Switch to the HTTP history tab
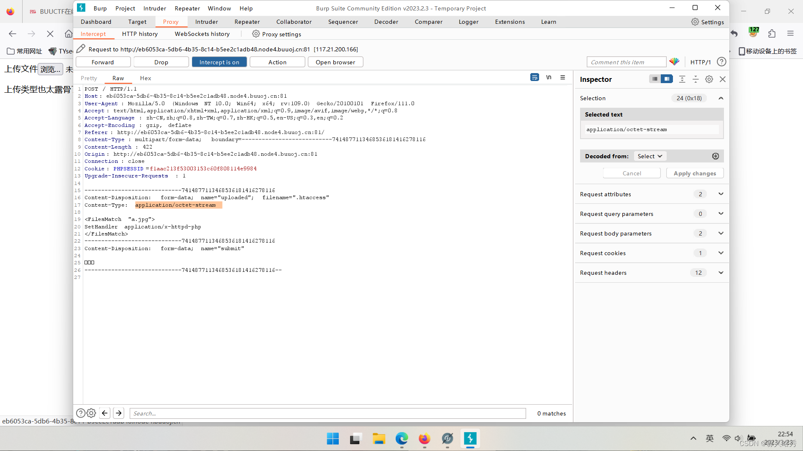The image size is (803, 451). click(x=140, y=34)
